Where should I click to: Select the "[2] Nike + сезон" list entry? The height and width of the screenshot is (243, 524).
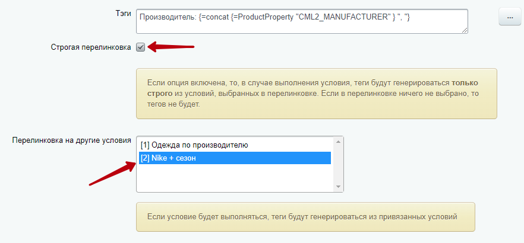(x=235, y=158)
